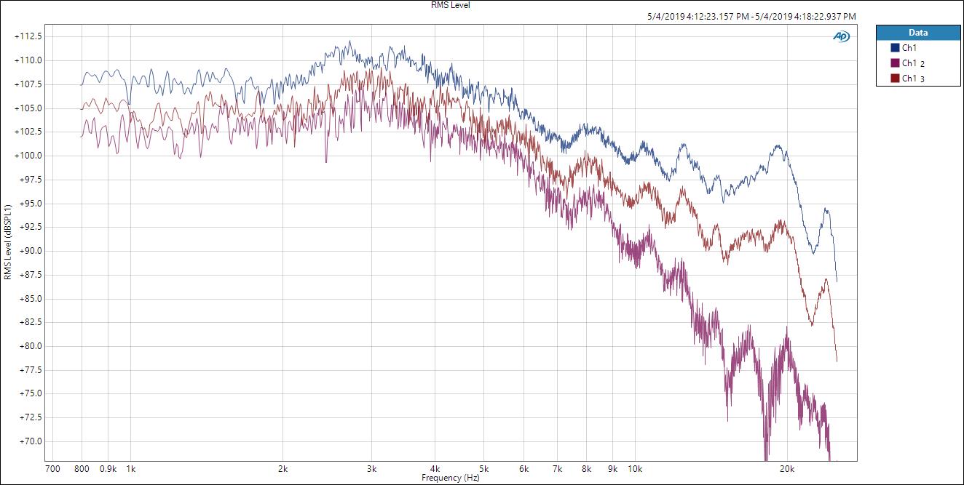The image size is (964, 485).
Task: Click the 1k X-axis label
Action: [x=131, y=469]
